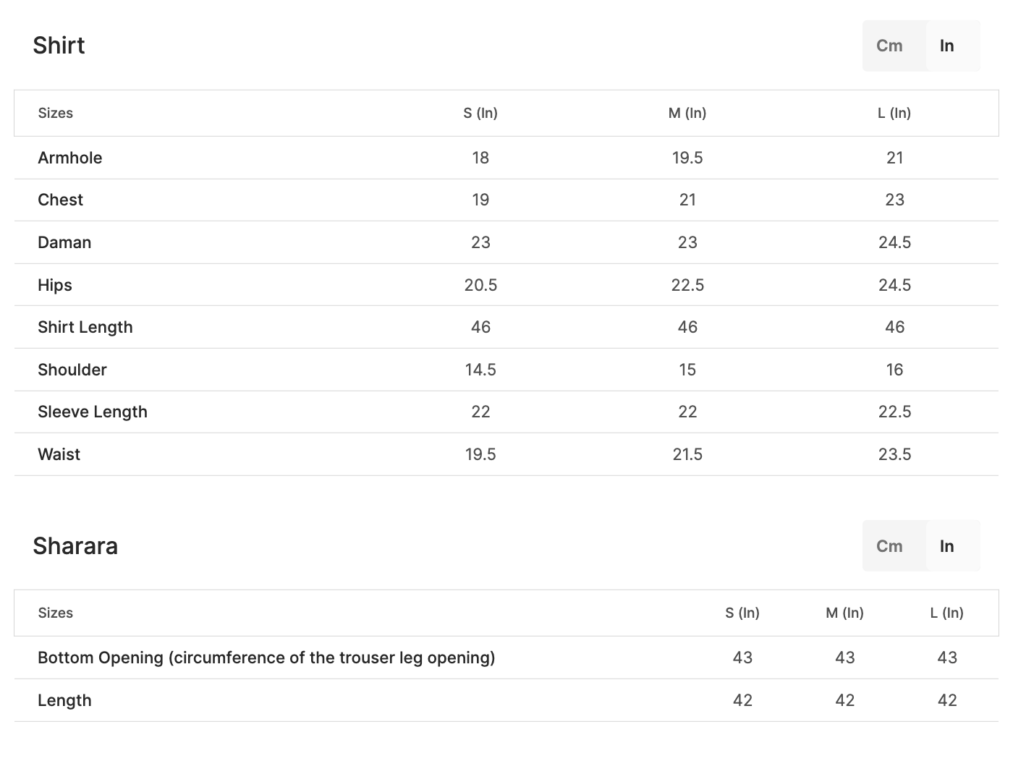Screen dimensions: 1013x774
Task: Click the S (In) Shirt column header
Action: pos(480,113)
